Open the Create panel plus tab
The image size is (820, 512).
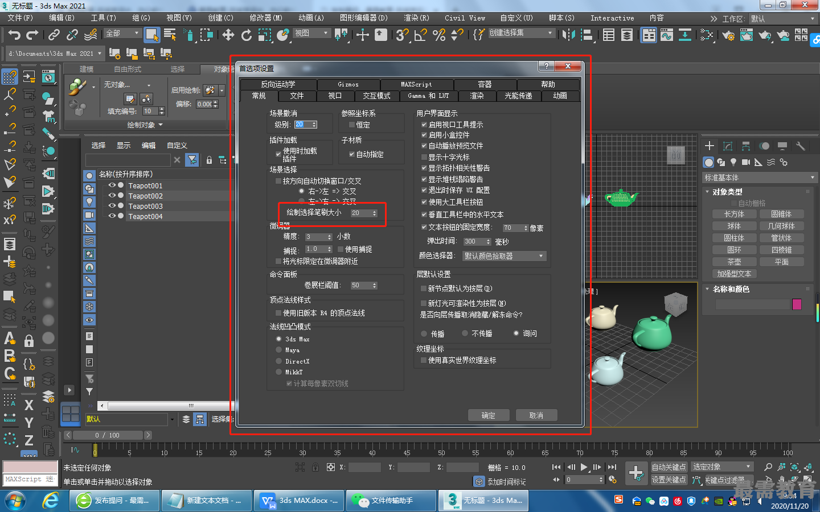[710, 146]
